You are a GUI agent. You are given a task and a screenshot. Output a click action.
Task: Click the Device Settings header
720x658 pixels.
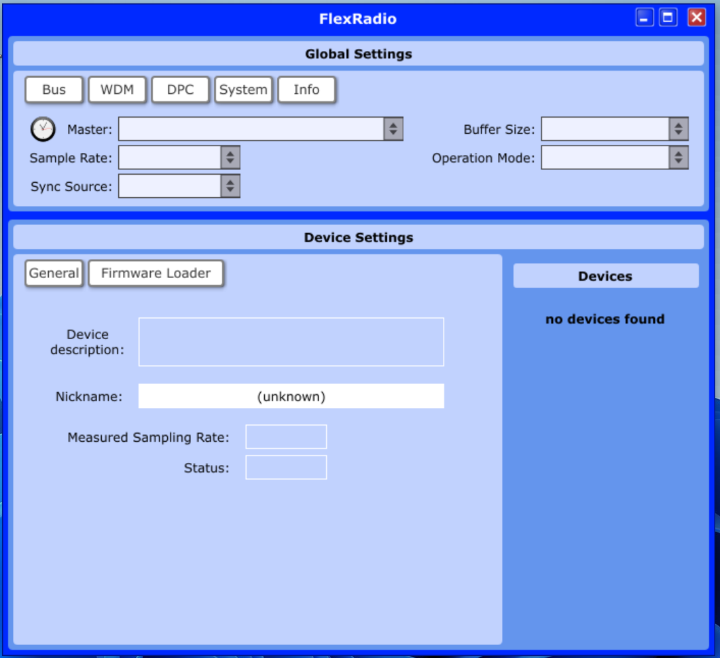coord(359,237)
